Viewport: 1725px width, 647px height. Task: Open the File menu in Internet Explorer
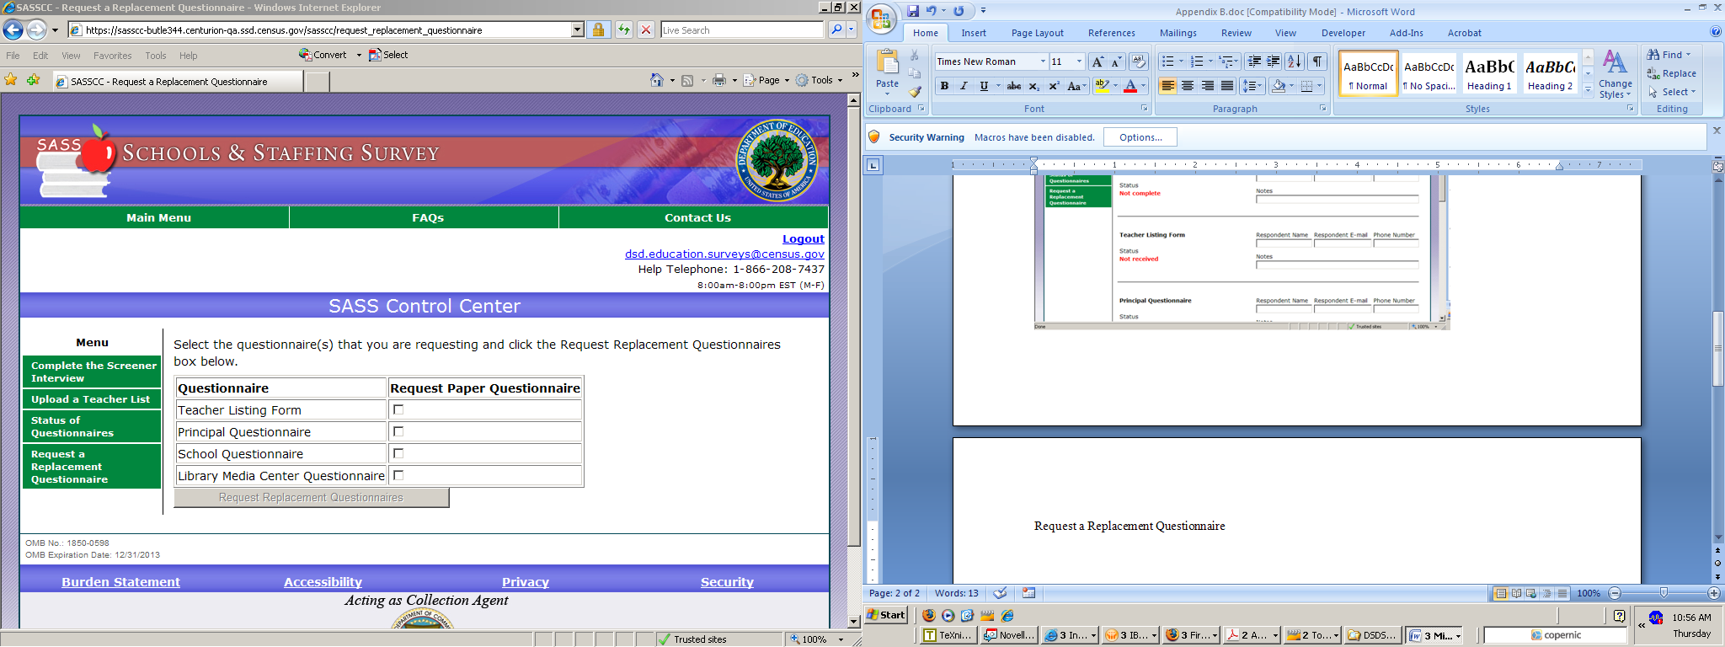tap(13, 56)
